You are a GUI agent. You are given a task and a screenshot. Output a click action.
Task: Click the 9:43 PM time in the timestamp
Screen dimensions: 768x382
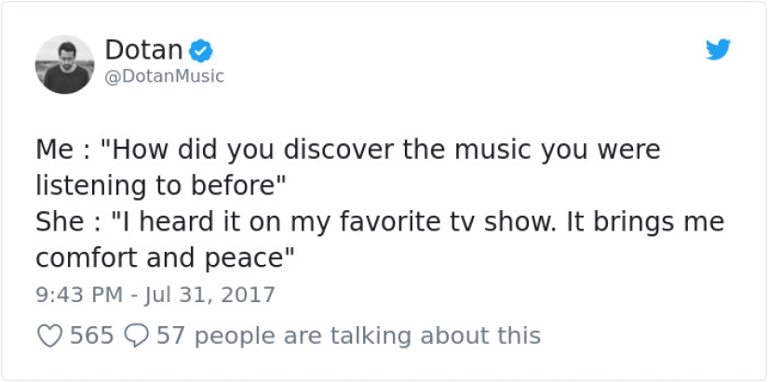[79, 296]
